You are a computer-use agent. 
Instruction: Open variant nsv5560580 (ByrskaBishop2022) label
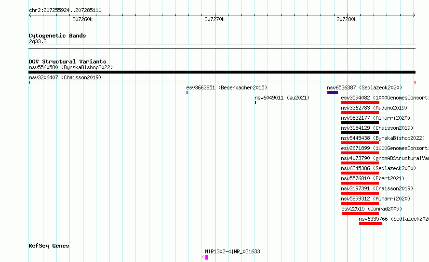pyautogui.click(x=71, y=67)
